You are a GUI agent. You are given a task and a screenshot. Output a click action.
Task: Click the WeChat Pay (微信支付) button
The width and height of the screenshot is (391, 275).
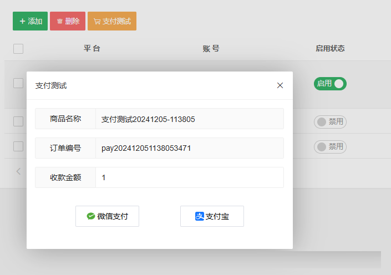(107, 216)
